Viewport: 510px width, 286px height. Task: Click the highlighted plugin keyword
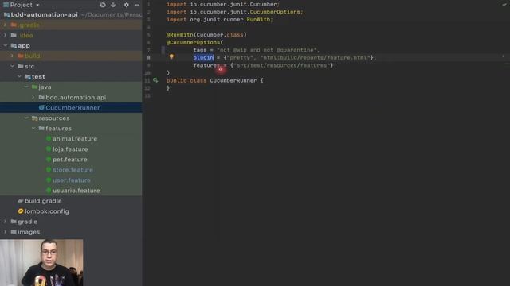coord(204,58)
